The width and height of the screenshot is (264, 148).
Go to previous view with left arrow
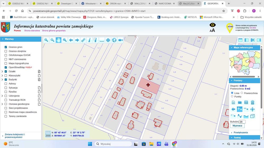point(71,40)
